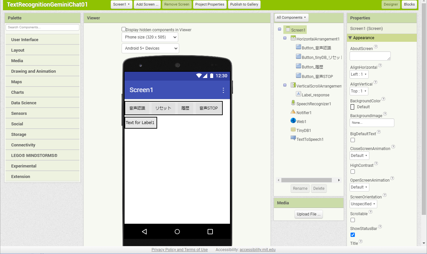Click the TinyDB1 database icon
Viewport: 427px width, 254px height.
tap(293, 130)
